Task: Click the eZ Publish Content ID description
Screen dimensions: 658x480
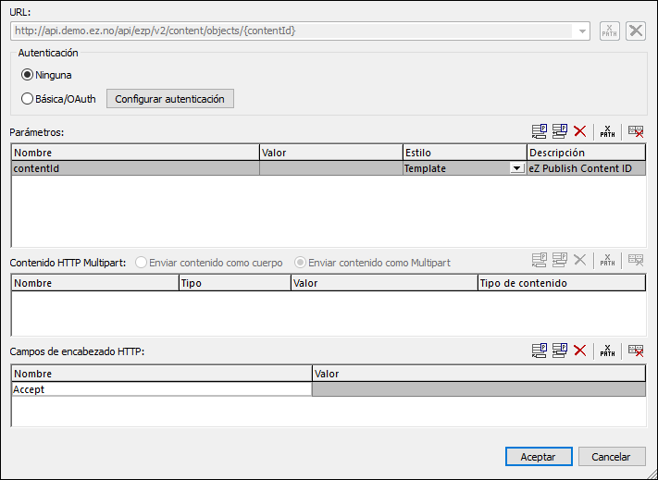Action: 586,168
